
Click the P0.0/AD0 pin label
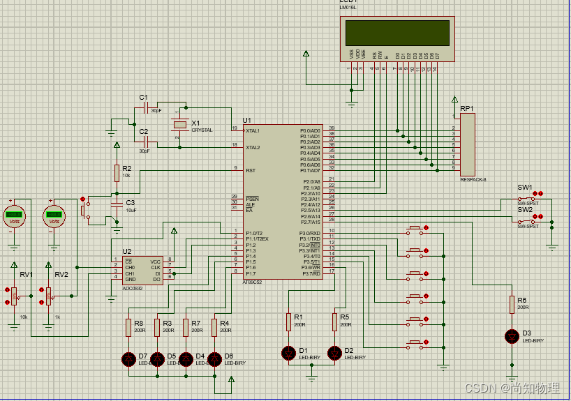coord(310,131)
